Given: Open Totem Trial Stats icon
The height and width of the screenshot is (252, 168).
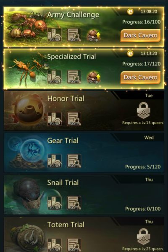Looking at the screenshot, I should 74,245.
